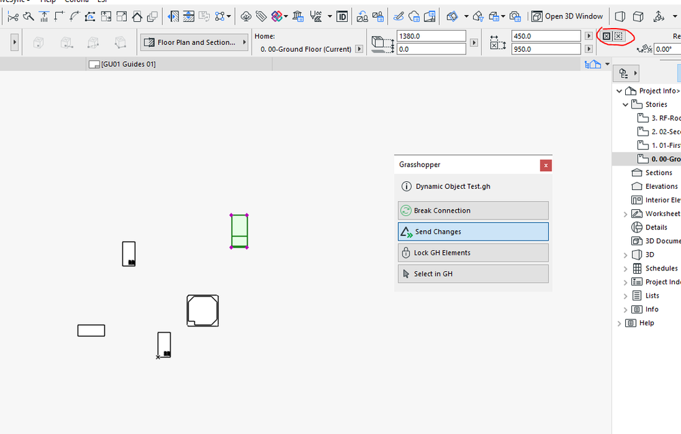The height and width of the screenshot is (434, 681).
Task: Expand the Lists tree node
Action: (625, 296)
